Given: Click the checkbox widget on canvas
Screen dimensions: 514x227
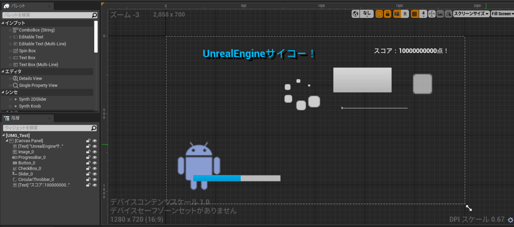Looking at the screenshot, I should point(422,84).
